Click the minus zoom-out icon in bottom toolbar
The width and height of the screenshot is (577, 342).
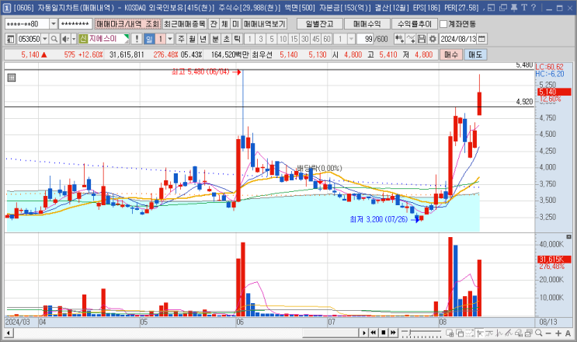pos(548,333)
